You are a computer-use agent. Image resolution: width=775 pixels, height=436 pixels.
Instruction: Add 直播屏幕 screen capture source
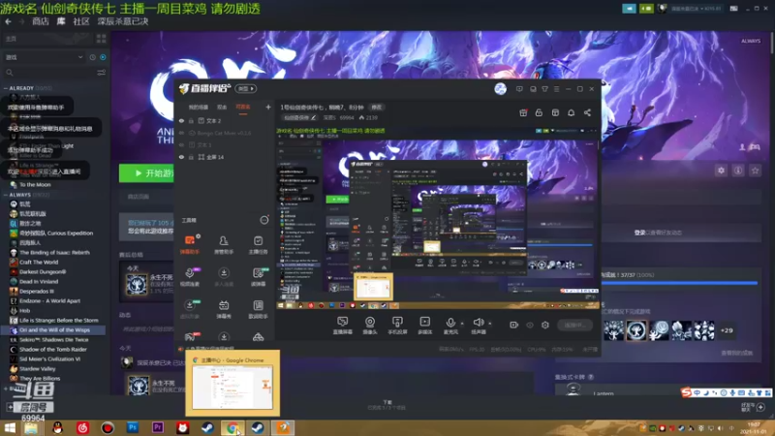(x=342, y=326)
